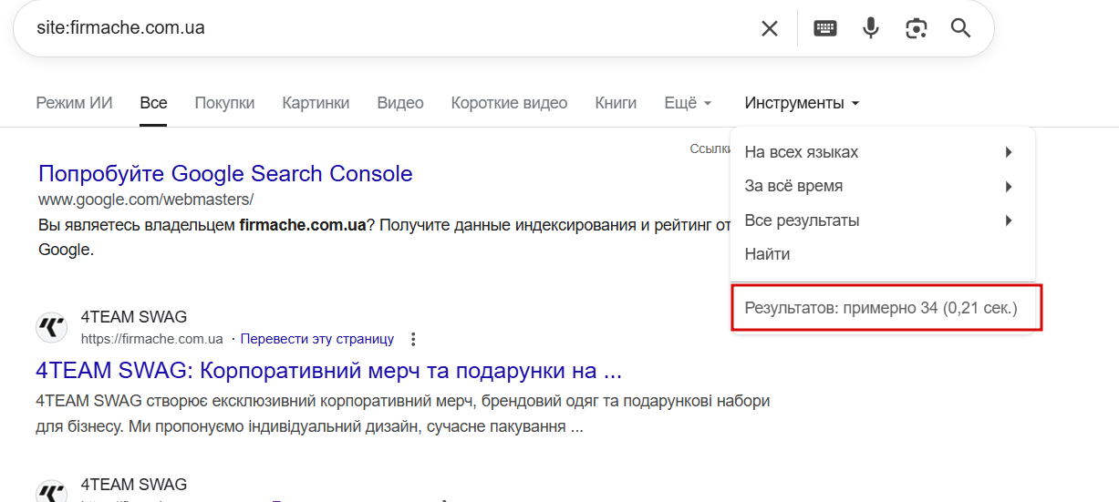Start voice search with microphone icon
The height and width of the screenshot is (502, 1119).
tap(871, 28)
